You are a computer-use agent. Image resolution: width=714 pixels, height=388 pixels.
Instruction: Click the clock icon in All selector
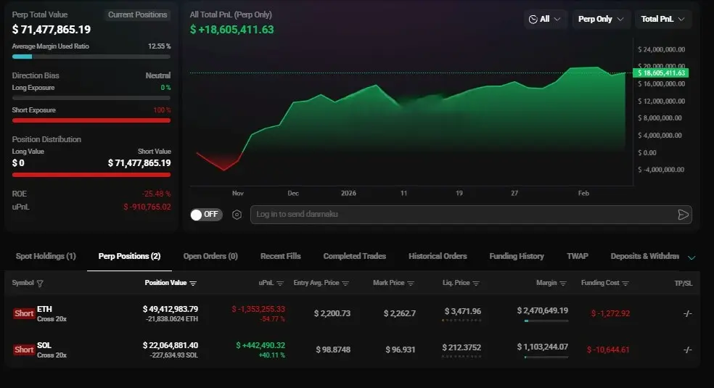[x=533, y=19]
